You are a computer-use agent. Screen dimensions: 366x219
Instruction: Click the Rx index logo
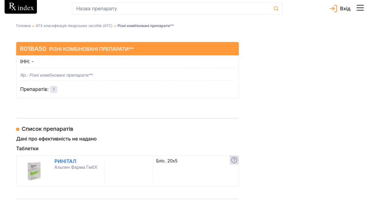[x=21, y=7]
